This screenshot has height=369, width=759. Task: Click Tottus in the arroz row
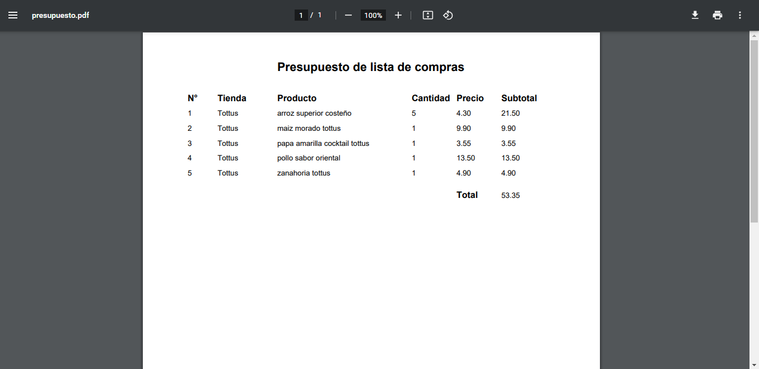click(228, 113)
